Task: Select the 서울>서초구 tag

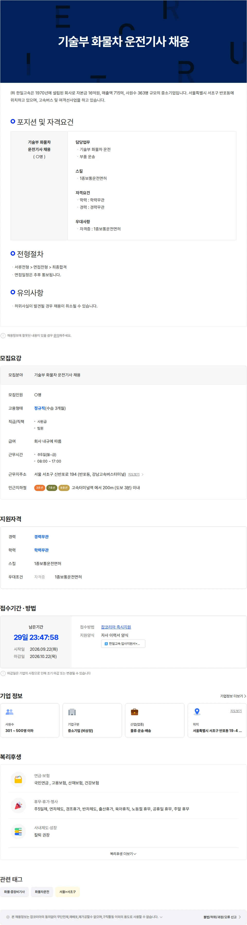Action: click(x=67, y=892)
